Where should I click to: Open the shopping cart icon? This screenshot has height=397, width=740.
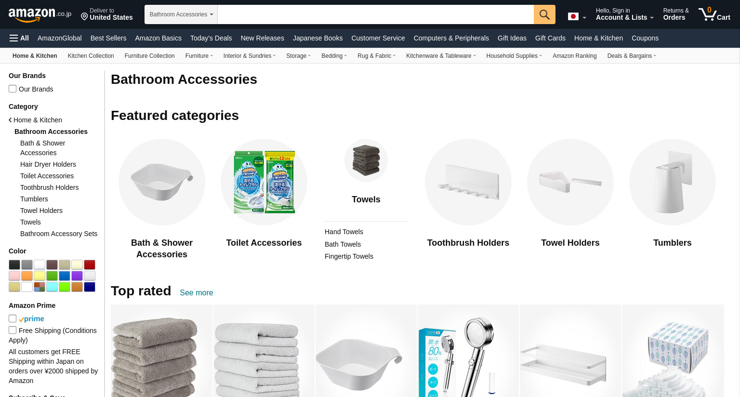714,14
